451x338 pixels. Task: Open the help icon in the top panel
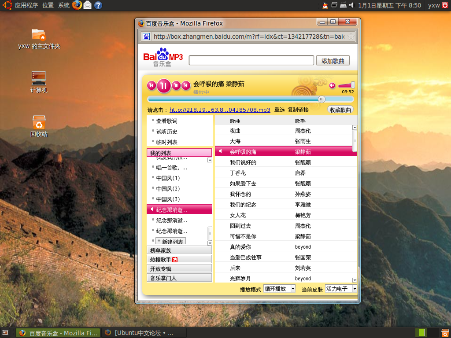[98, 5]
